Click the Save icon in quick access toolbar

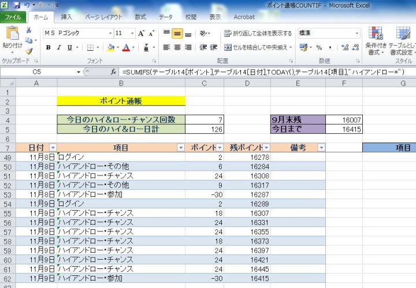pyautogui.click(x=17, y=5)
